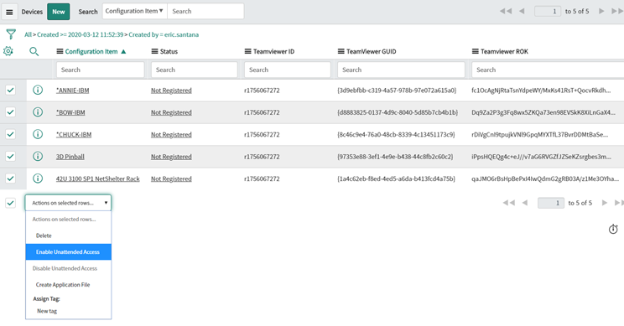Preview *CHUCK-IBM record info icon
The width and height of the screenshot is (624, 326).
pyautogui.click(x=38, y=134)
